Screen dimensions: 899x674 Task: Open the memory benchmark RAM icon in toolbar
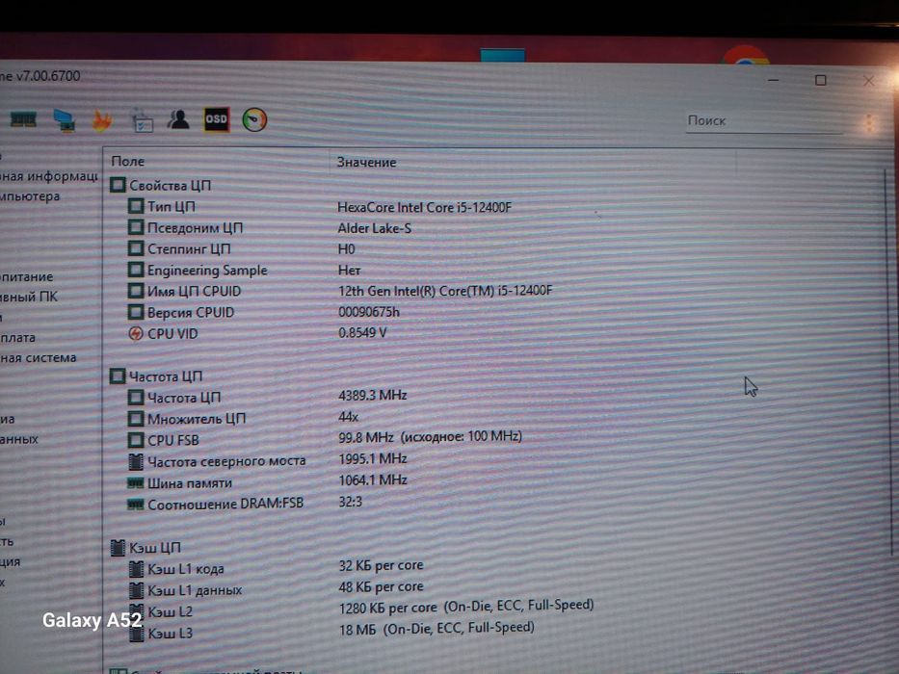click(x=23, y=119)
